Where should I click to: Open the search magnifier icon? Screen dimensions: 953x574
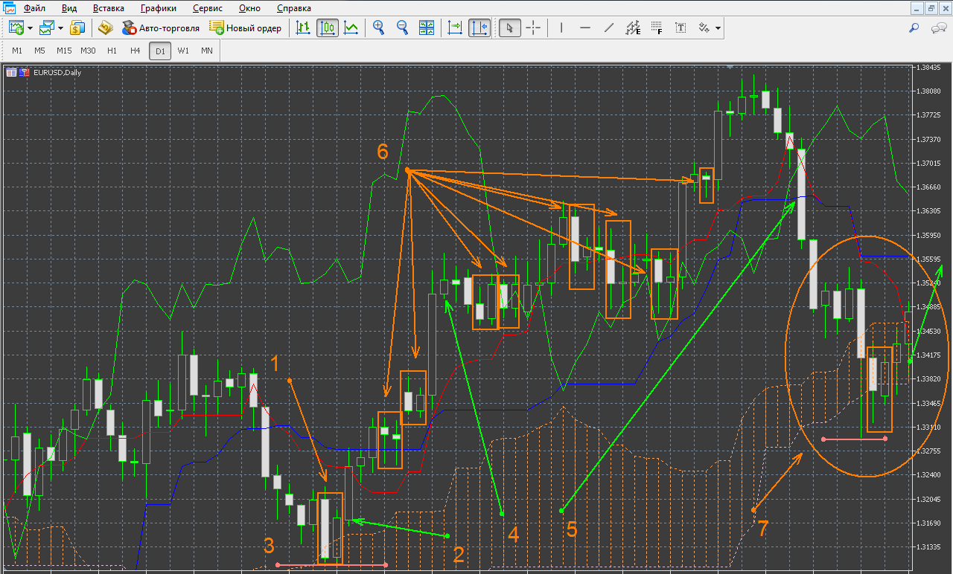(x=914, y=28)
